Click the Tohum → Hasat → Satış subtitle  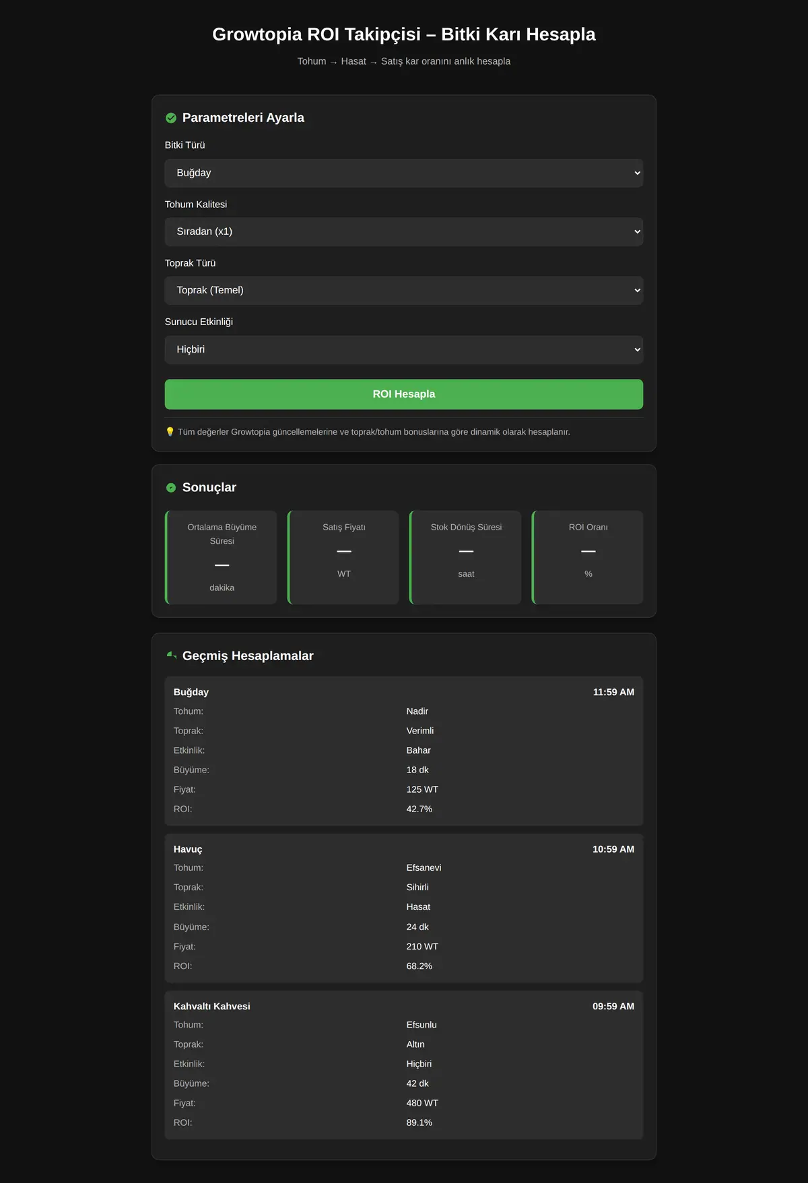point(404,61)
